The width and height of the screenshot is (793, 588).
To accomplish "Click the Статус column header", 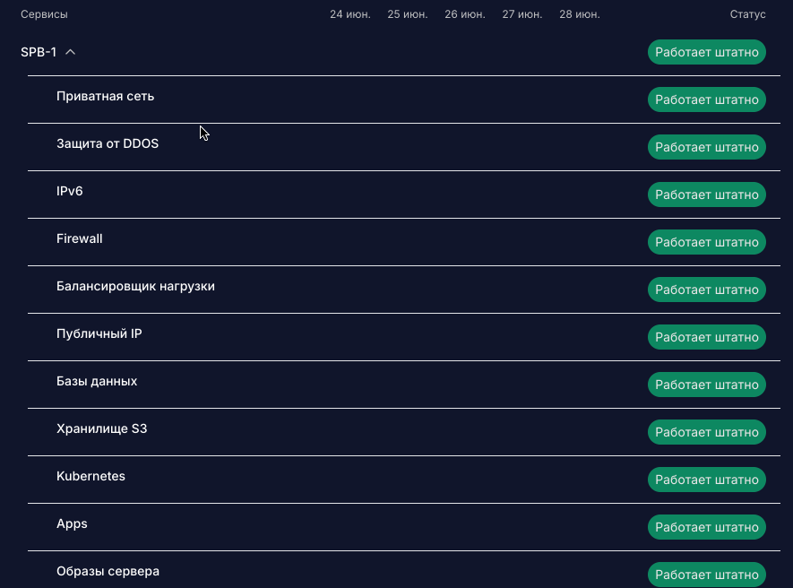I will 747,14.
